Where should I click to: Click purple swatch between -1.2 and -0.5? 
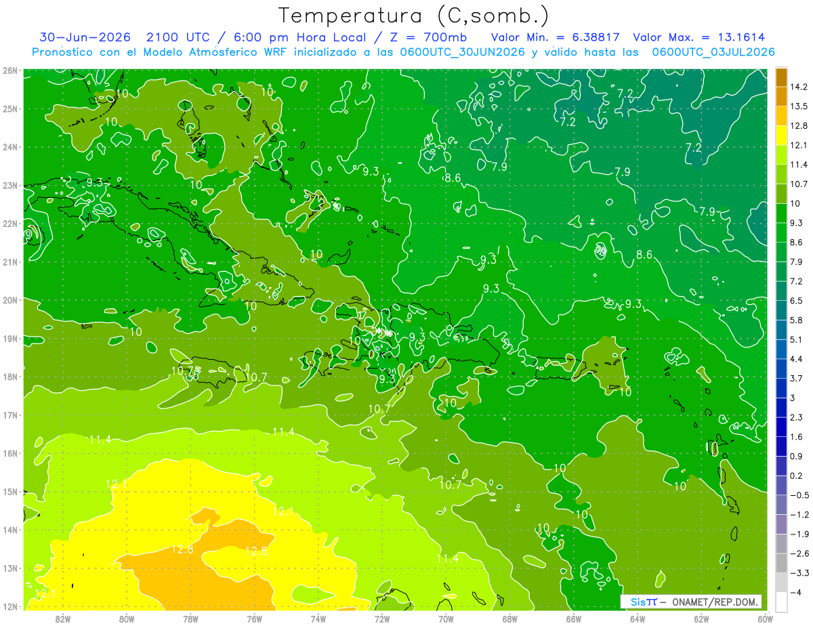point(781,505)
